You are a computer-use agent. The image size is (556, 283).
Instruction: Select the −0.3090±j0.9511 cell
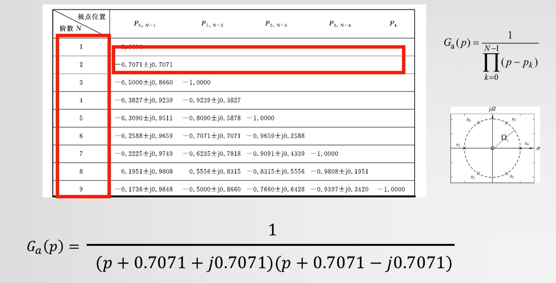click(144, 118)
